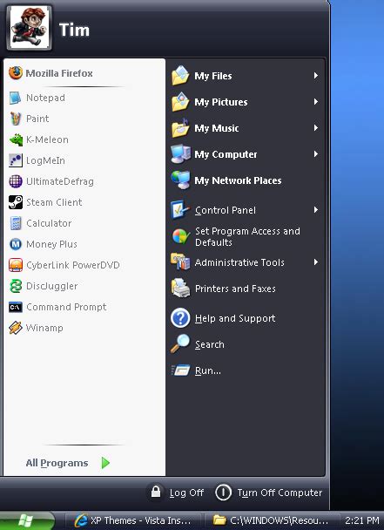
Task: Open the All Programs label
Action: pos(57,463)
